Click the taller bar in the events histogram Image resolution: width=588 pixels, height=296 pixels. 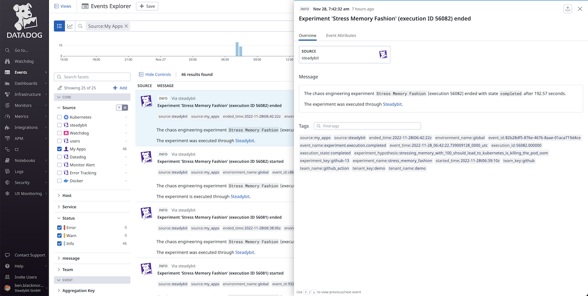pos(237,49)
